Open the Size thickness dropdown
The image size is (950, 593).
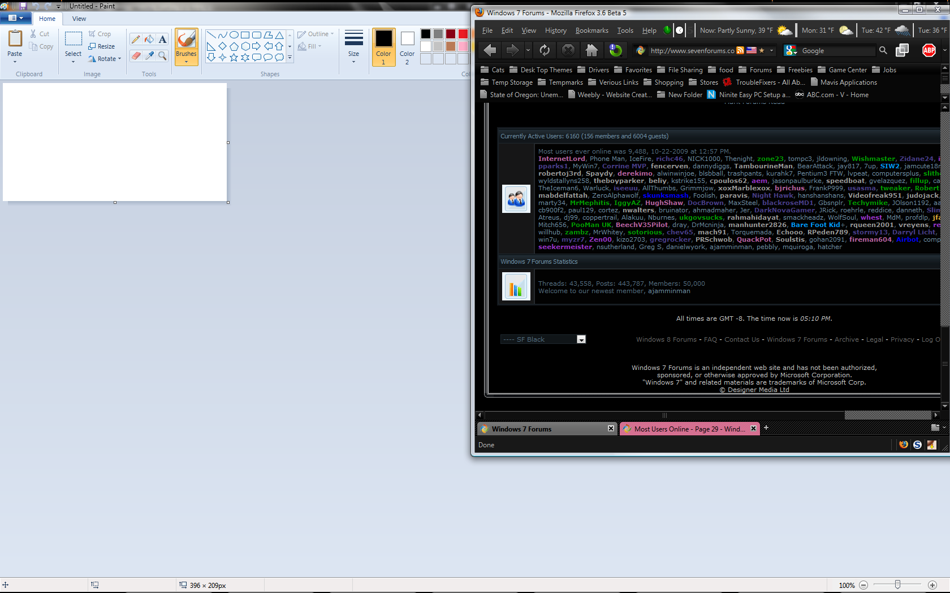click(x=354, y=62)
